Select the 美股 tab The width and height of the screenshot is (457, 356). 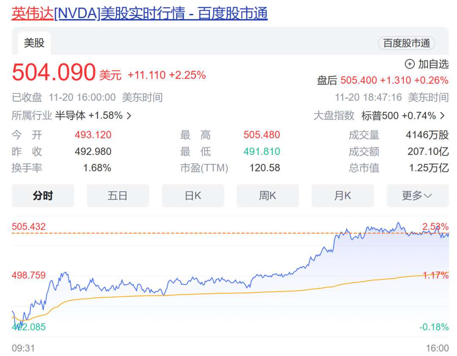tap(34, 43)
